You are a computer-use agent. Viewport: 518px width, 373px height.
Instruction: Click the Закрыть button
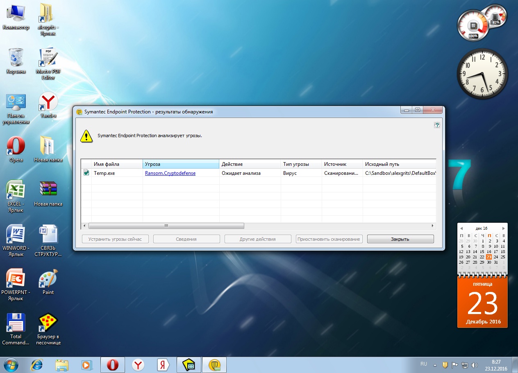[x=400, y=239]
